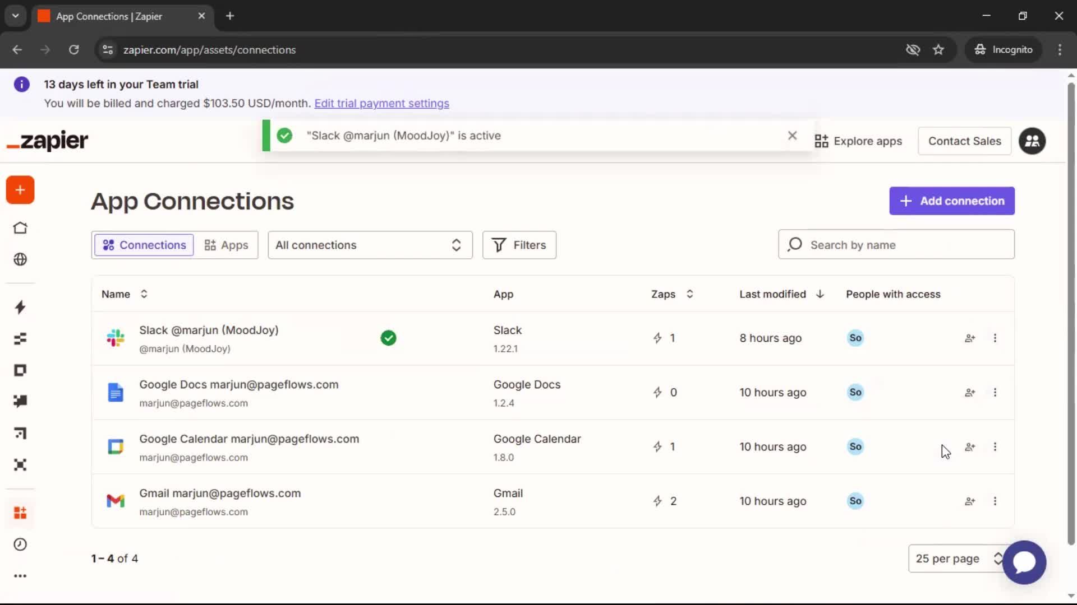
Task: Open the Slack @marjun (MoodJoy) connection name
Action: pos(209,331)
